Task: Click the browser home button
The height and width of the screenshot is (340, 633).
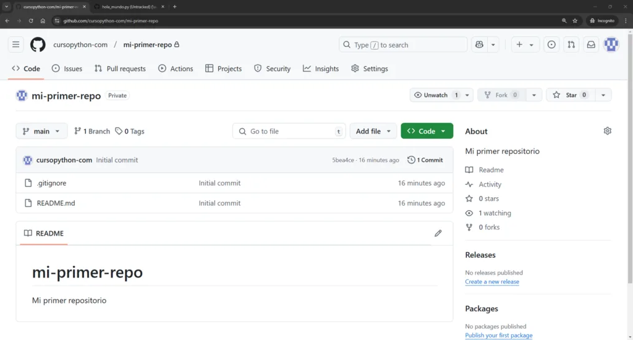Action: (x=43, y=20)
